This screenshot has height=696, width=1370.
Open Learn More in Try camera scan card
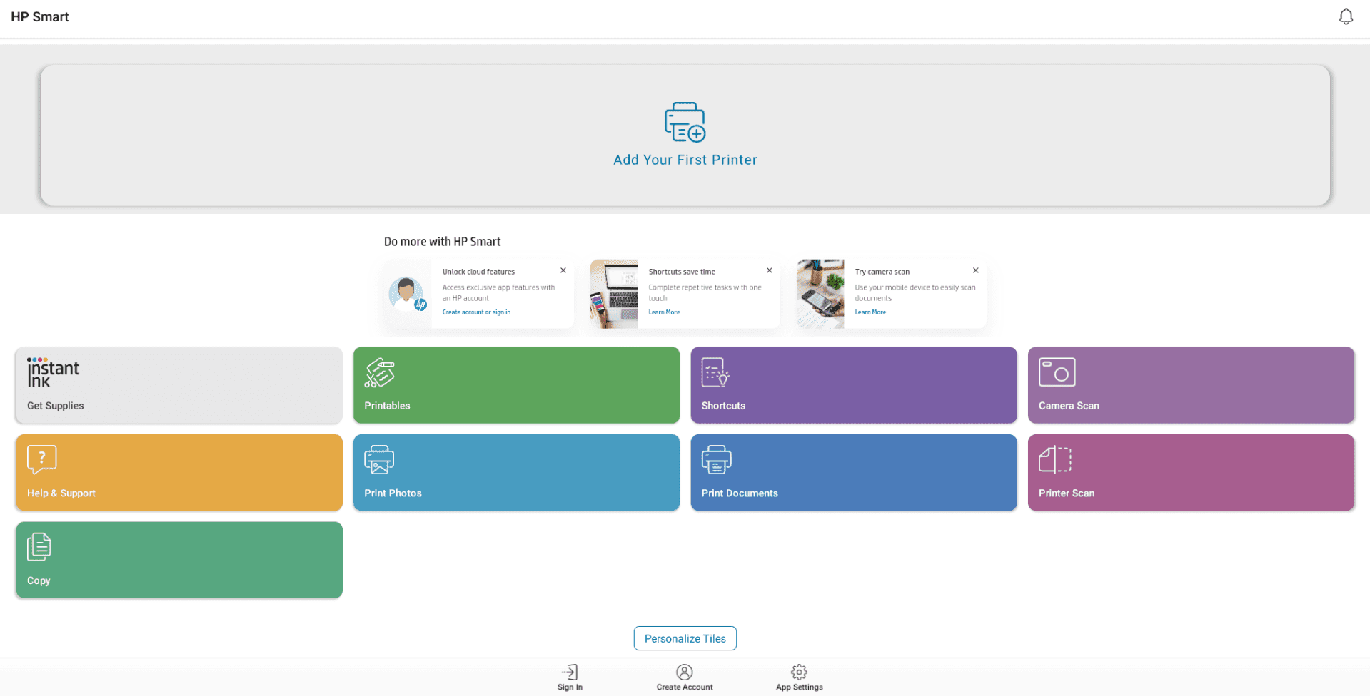tap(870, 312)
